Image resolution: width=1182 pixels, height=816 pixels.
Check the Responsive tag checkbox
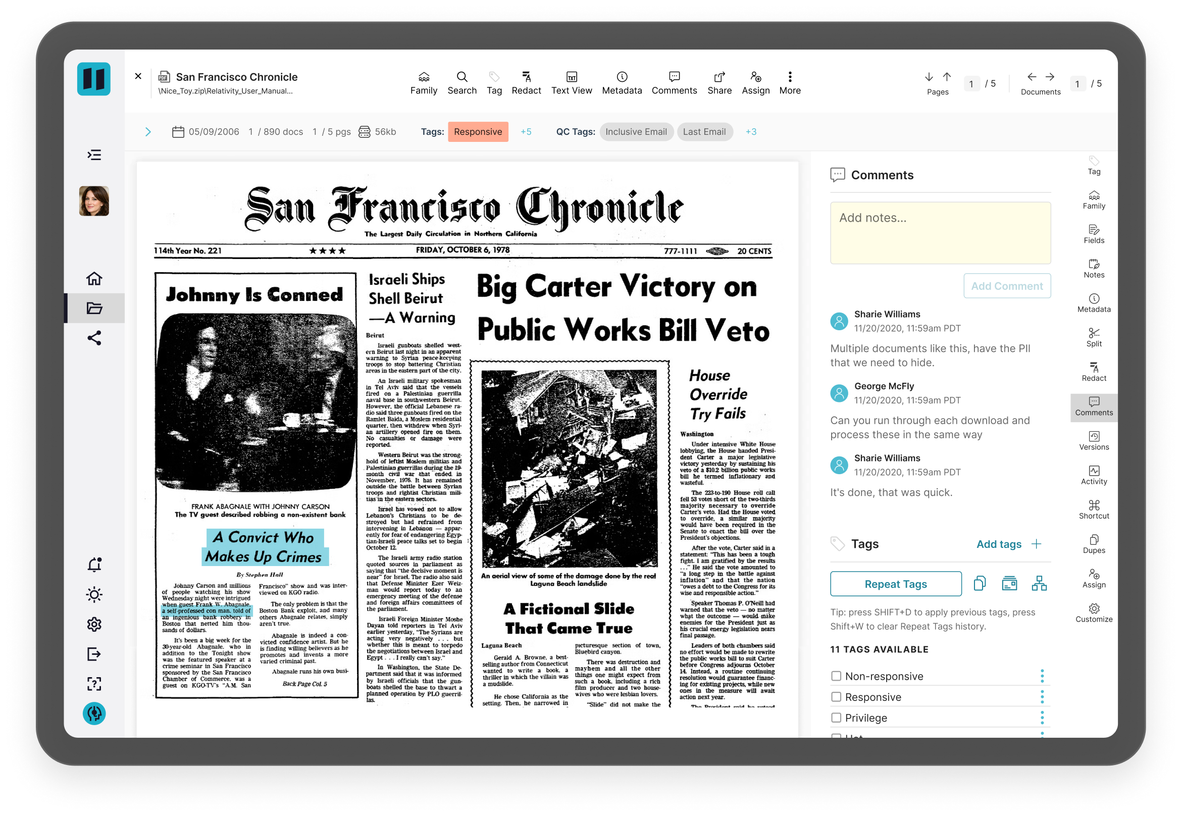836,697
